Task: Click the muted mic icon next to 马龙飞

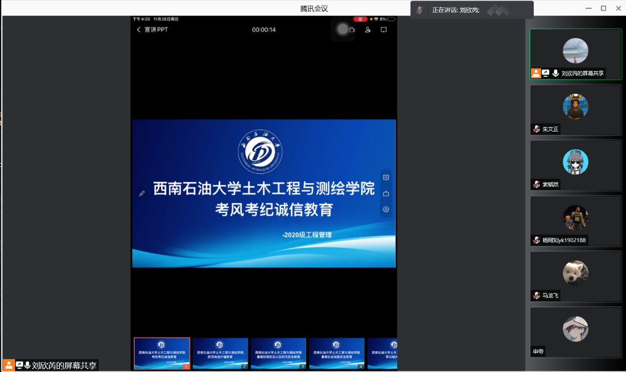Action: point(536,296)
